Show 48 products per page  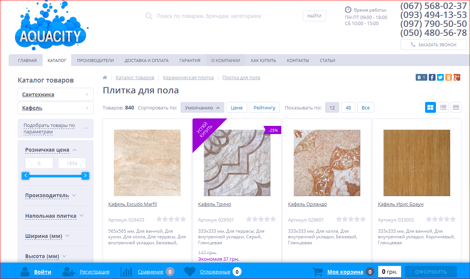[348, 108]
